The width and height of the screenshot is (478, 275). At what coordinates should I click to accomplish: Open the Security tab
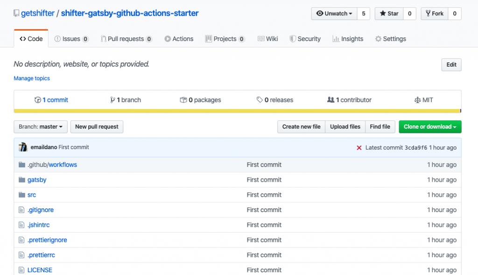coord(305,39)
